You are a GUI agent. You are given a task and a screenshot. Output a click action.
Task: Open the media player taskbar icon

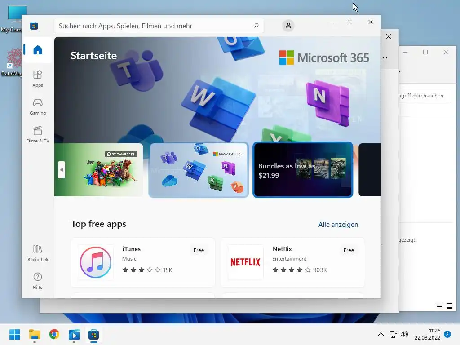(x=74, y=334)
